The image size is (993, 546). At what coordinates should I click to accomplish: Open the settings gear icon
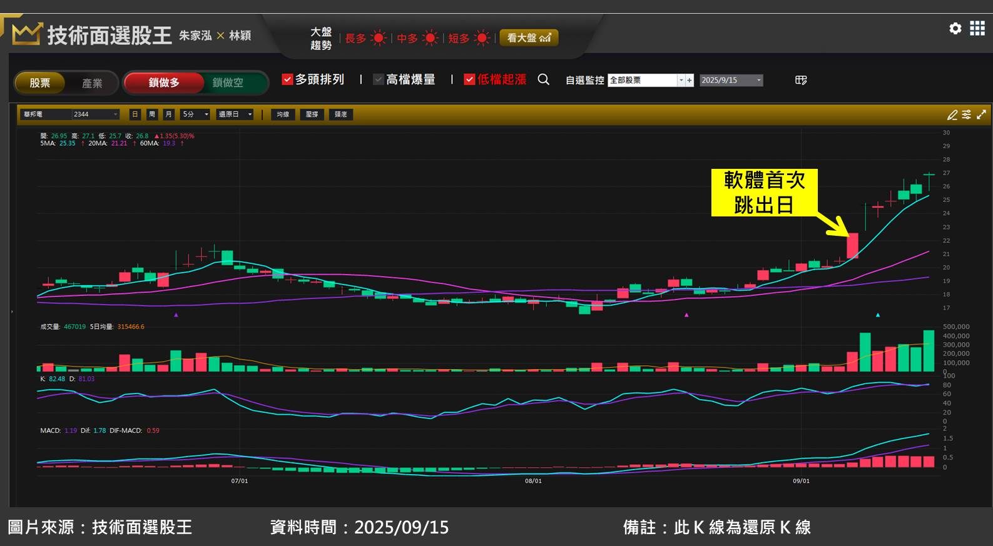tap(955, 28)
